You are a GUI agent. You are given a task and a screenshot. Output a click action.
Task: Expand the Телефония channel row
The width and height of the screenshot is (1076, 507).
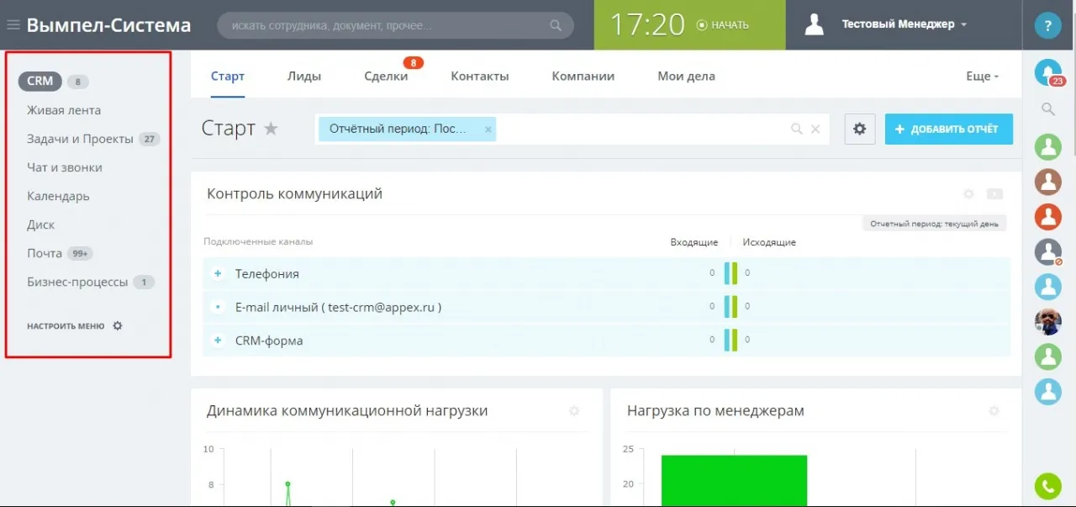[x=217, y=273]
